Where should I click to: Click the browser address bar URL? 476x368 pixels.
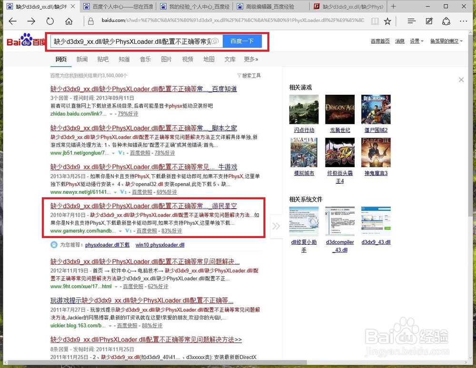[x=233, y=20]
